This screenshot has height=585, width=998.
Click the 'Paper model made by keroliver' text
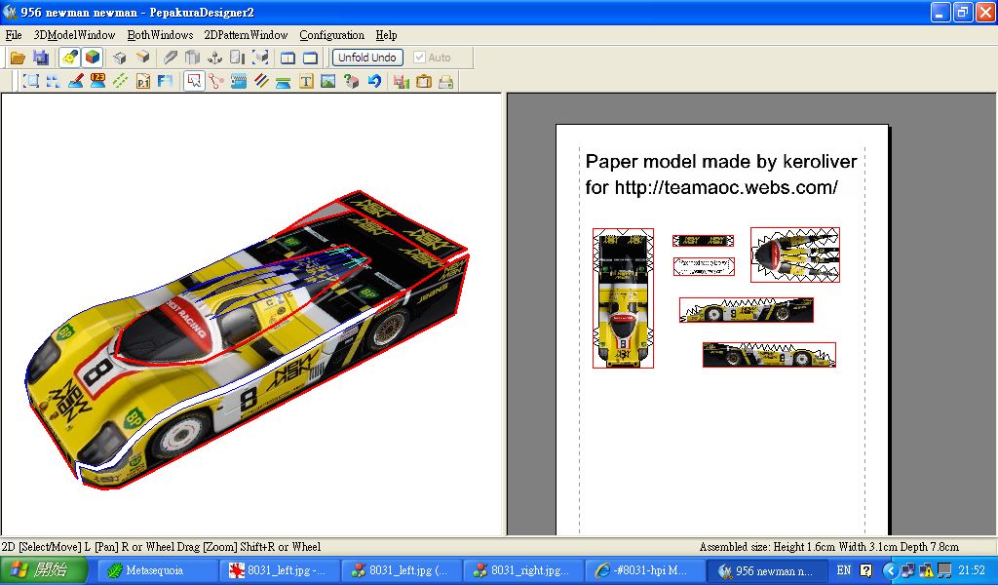coord(721,161)
